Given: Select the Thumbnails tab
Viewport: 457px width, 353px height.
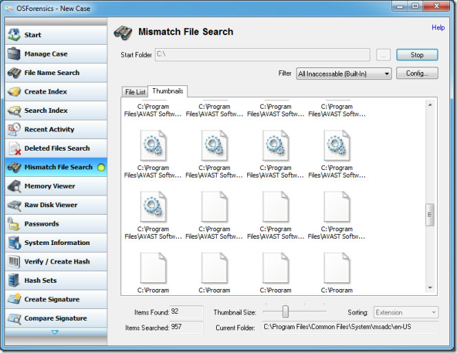Looking at the screenshot, I should click(x=167, y=92).
